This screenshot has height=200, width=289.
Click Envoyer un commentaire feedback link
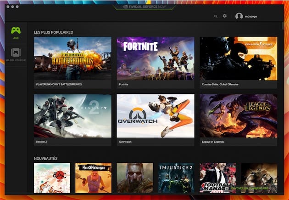pos(250,189)
